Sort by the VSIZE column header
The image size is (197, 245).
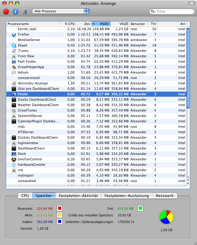[120, 24]
